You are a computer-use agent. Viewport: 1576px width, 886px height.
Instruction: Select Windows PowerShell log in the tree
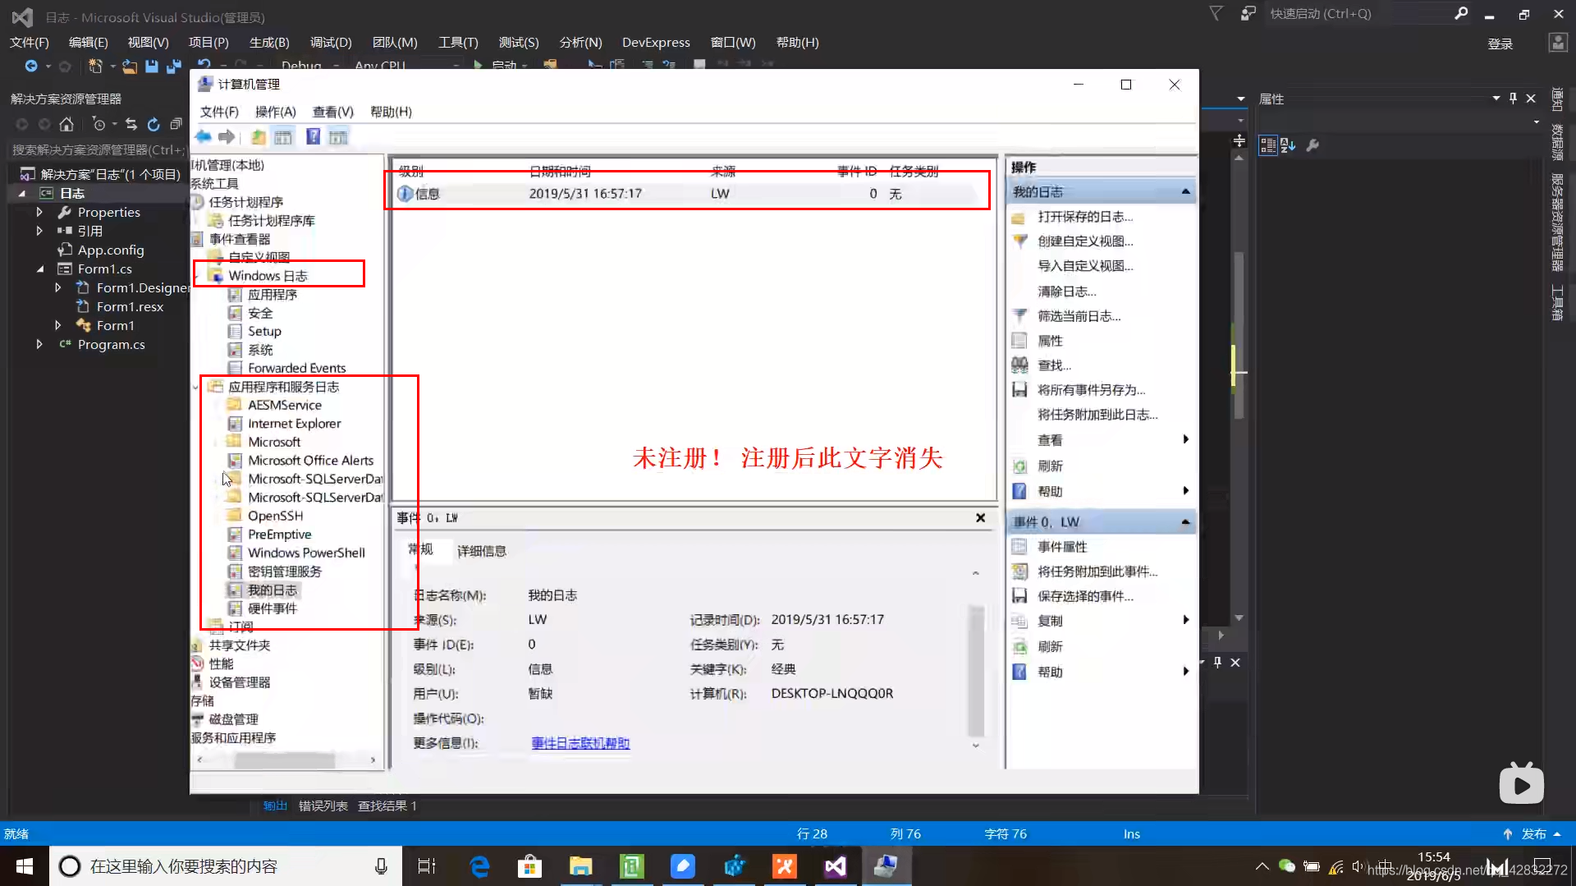(x=306, y=553)
